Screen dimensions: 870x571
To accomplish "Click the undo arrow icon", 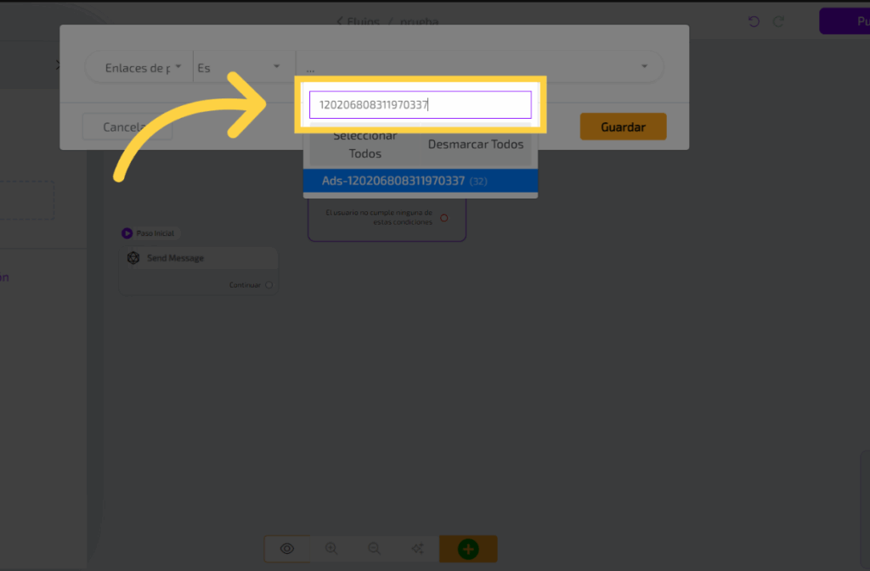I will [x=754, y=21].
